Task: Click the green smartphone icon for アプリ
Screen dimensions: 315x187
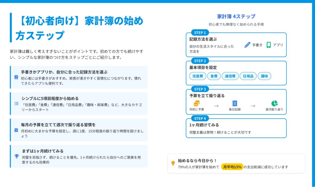Action: [x=269, y=45]
